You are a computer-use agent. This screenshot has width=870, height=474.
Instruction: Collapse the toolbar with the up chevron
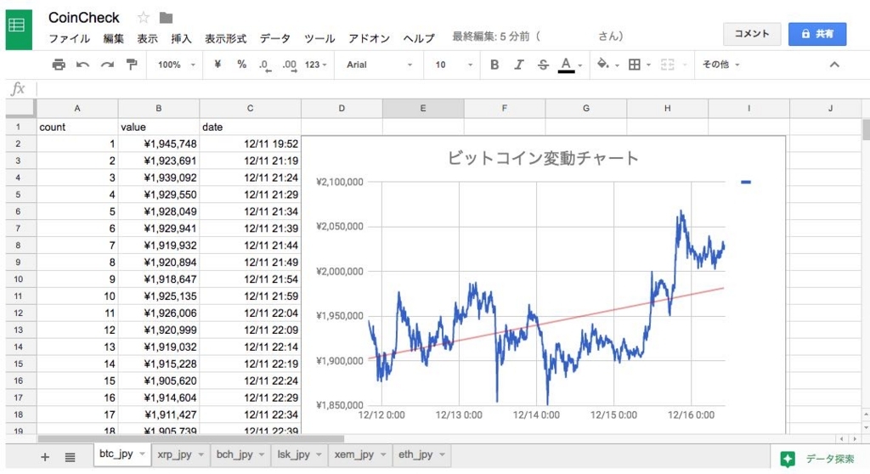pos(834,65)
